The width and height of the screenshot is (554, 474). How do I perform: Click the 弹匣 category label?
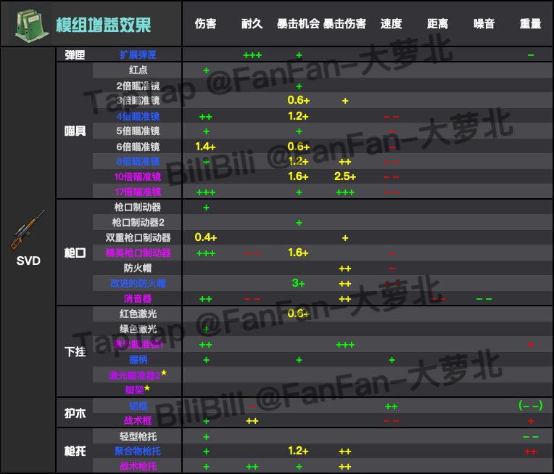pyautogui.click(x=75, y=55)
